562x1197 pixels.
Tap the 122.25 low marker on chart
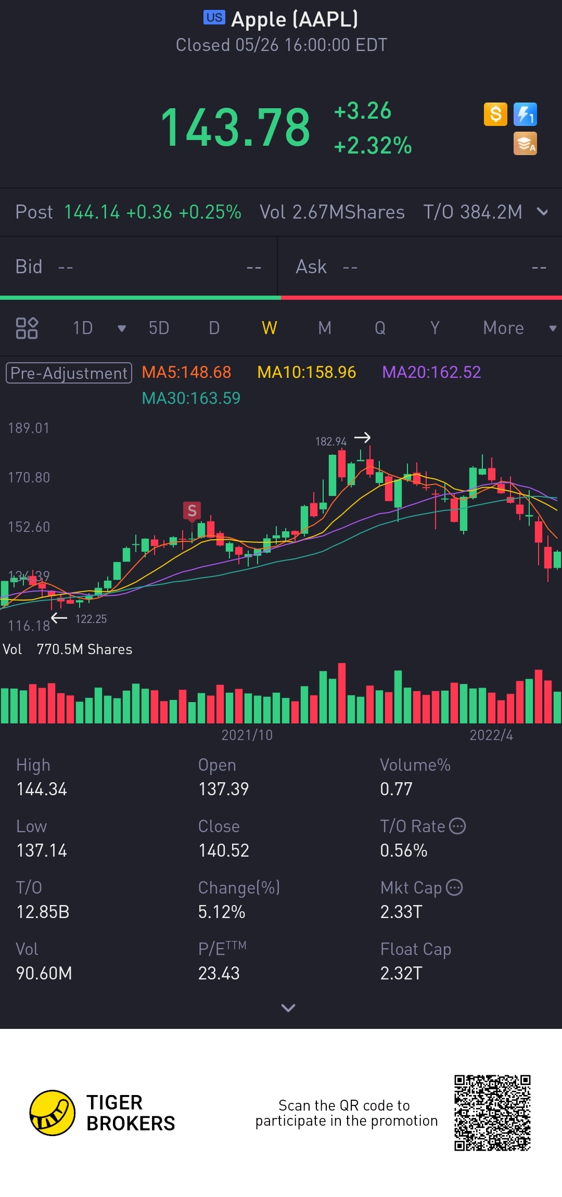point(91,619)
